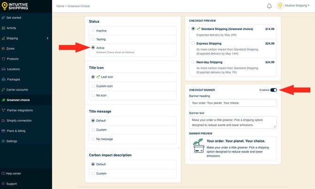Click the Get started rocket icon

point(3,18)
